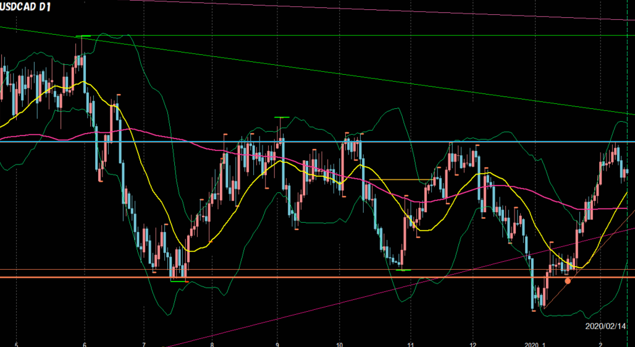Click the 2020/02/14 date label

605,325
